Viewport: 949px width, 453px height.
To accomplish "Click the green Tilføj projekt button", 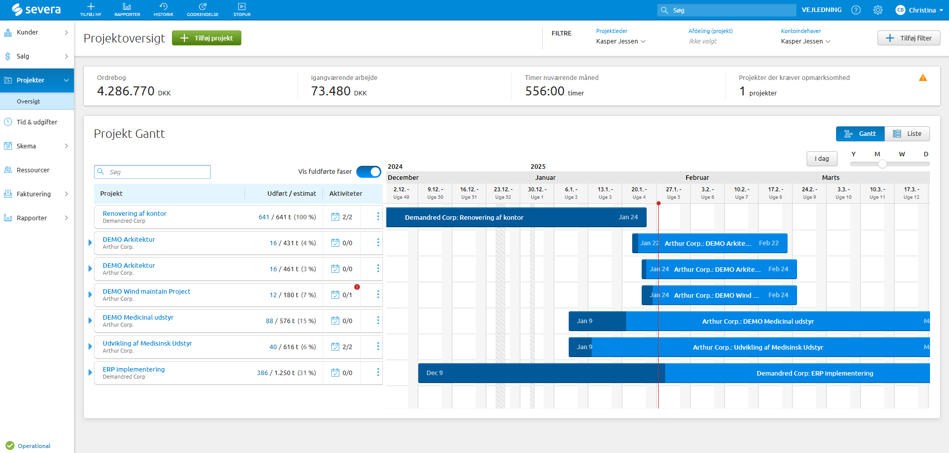I will 206,38.
